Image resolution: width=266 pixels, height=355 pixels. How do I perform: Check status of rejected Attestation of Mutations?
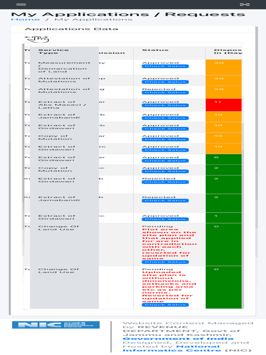tap(165, 93)
